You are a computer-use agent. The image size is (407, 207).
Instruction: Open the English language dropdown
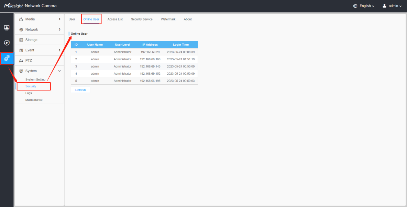pos(367,6)
